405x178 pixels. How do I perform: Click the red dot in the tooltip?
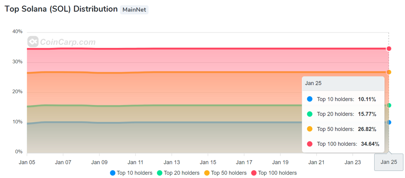tap(310, 144)
